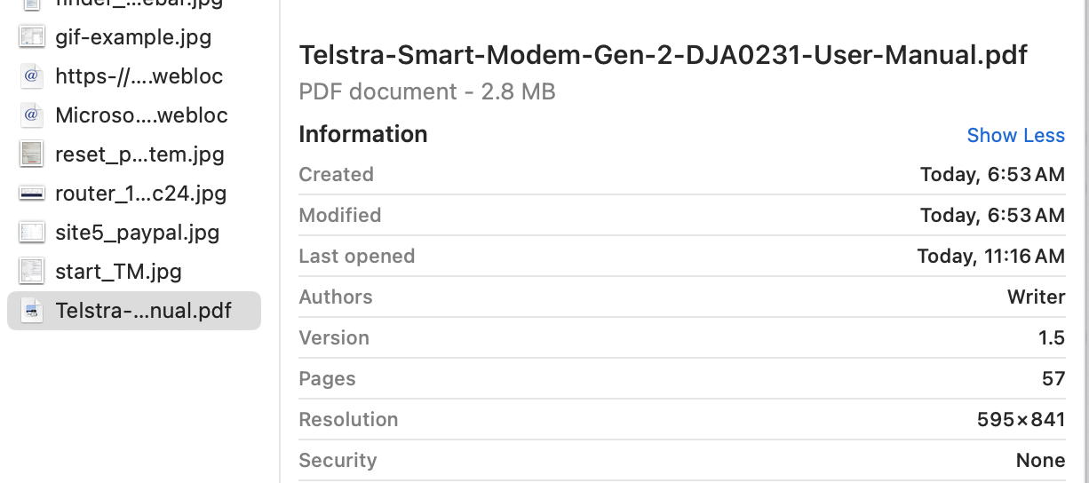Click the site5_paypal.jpg file icon
This screenshot has height=483, width=1089.
point(32,233)
